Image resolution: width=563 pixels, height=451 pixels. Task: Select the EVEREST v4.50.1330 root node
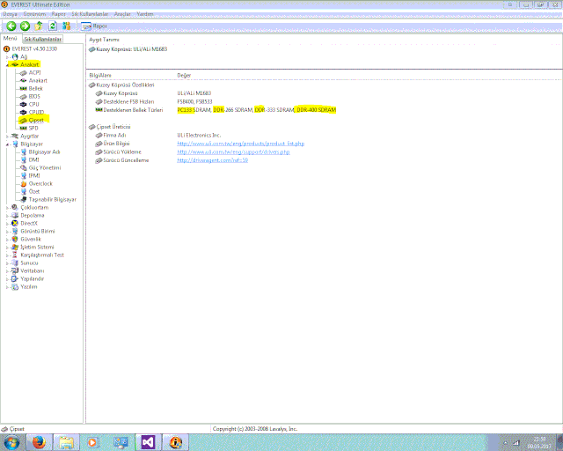[34, 49]
